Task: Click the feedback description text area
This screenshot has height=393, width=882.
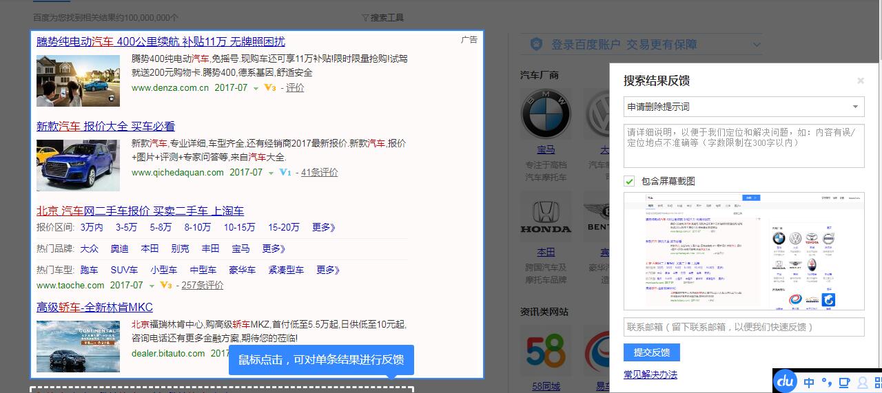Action: 743,146
